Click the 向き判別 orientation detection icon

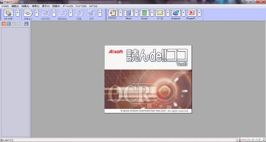click(46, 13)
